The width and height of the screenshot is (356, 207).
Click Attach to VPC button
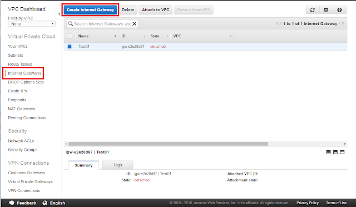point(156,10)
